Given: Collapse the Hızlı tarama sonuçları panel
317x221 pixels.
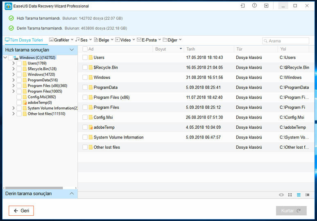Looking at the screenshot, I should click(x=72, y=50).
